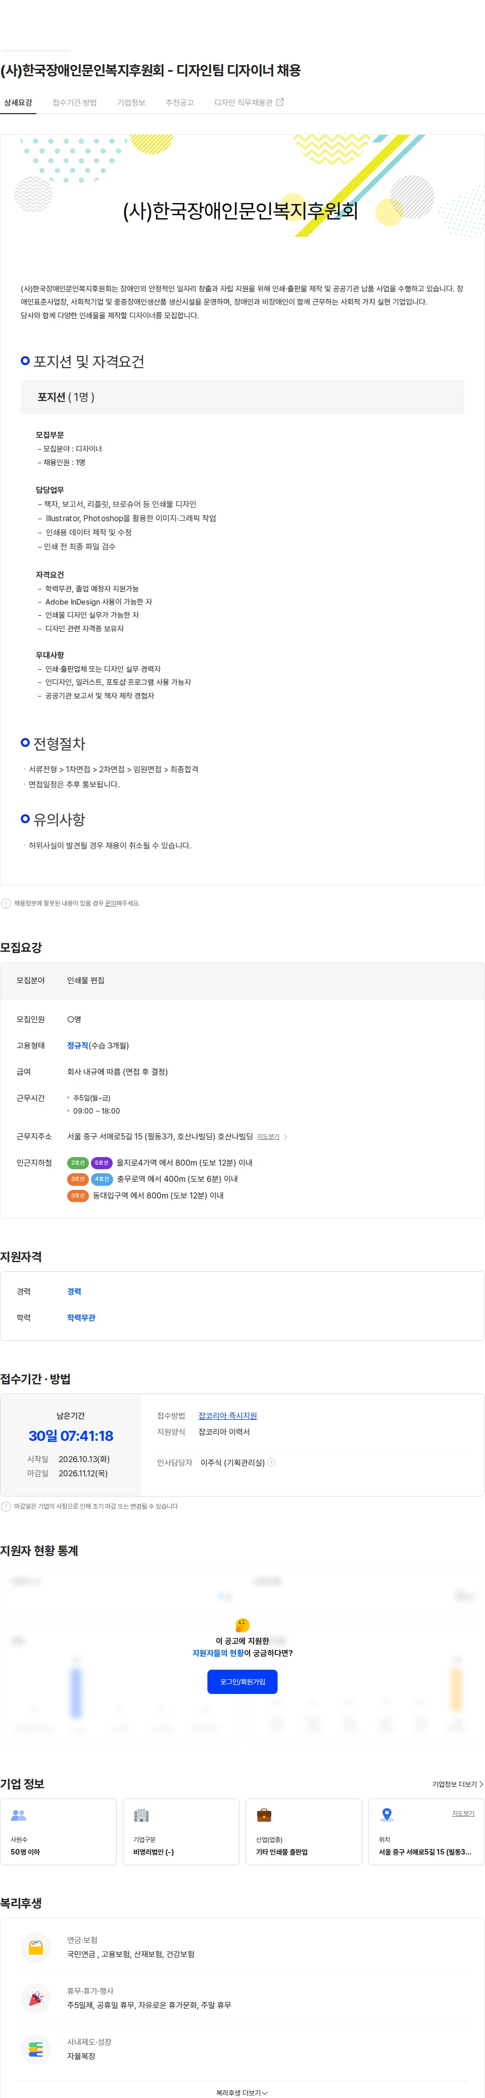
Task: Click the blue 4호선 subway badge
Action: pos(101,1178)
